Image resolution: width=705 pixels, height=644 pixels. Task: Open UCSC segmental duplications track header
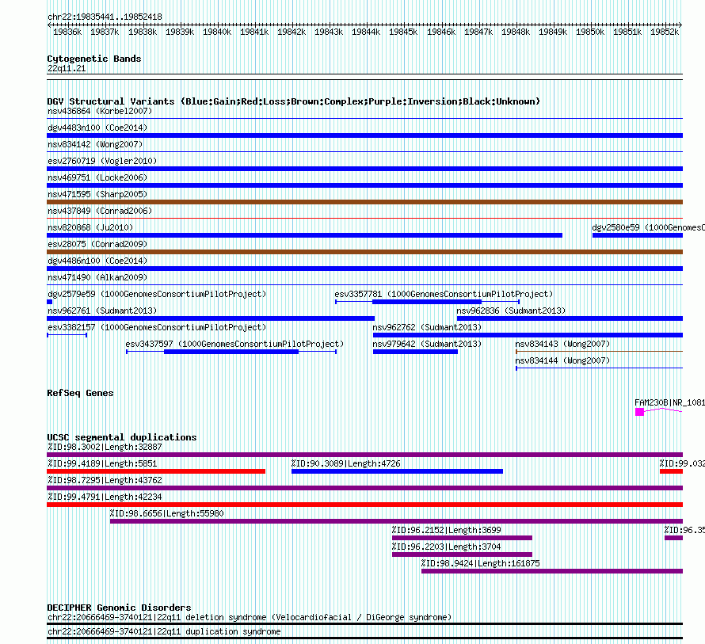point(122,437)
